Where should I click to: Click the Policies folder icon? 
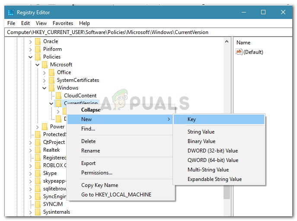tap(38, 57)
